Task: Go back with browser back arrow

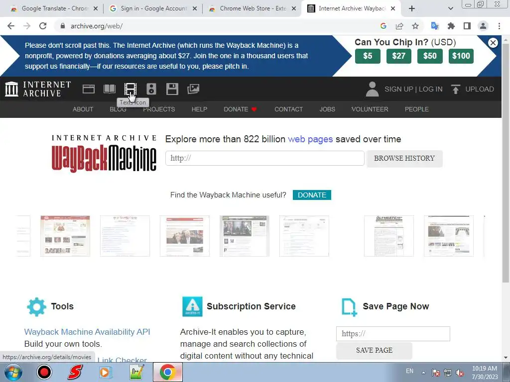Action: tap(11, 26)
